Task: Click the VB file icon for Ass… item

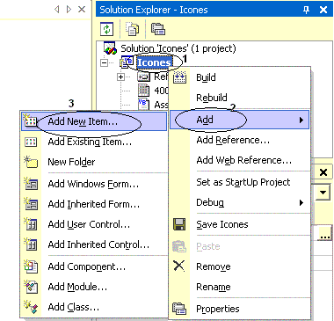Action: point(143,104)
